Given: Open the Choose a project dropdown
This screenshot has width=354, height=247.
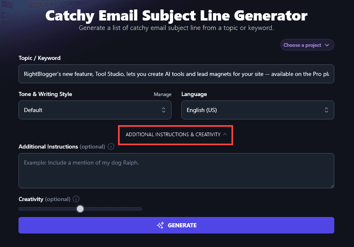Looking at the screenshot, I should click(307, 45).
